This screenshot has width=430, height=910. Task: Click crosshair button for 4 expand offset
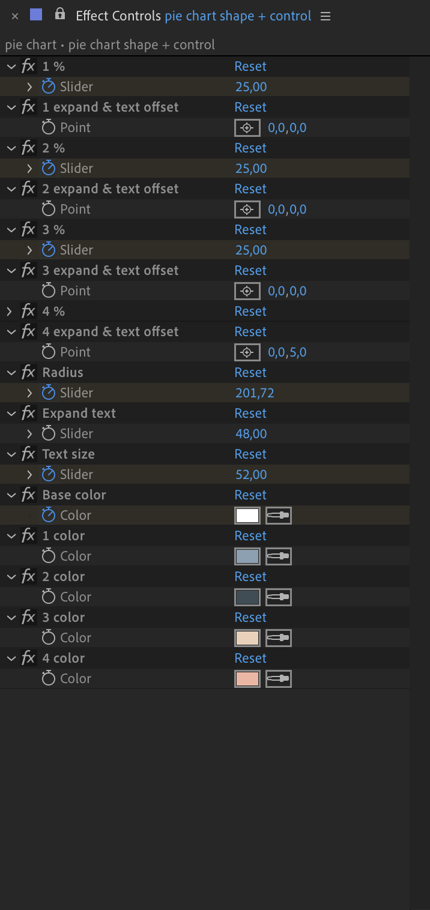coord(247,352)
